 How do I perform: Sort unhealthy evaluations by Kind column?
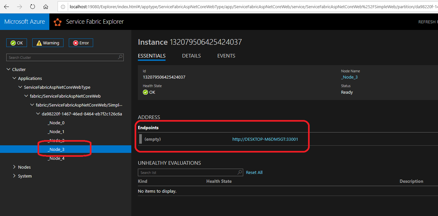pos(142,181)
